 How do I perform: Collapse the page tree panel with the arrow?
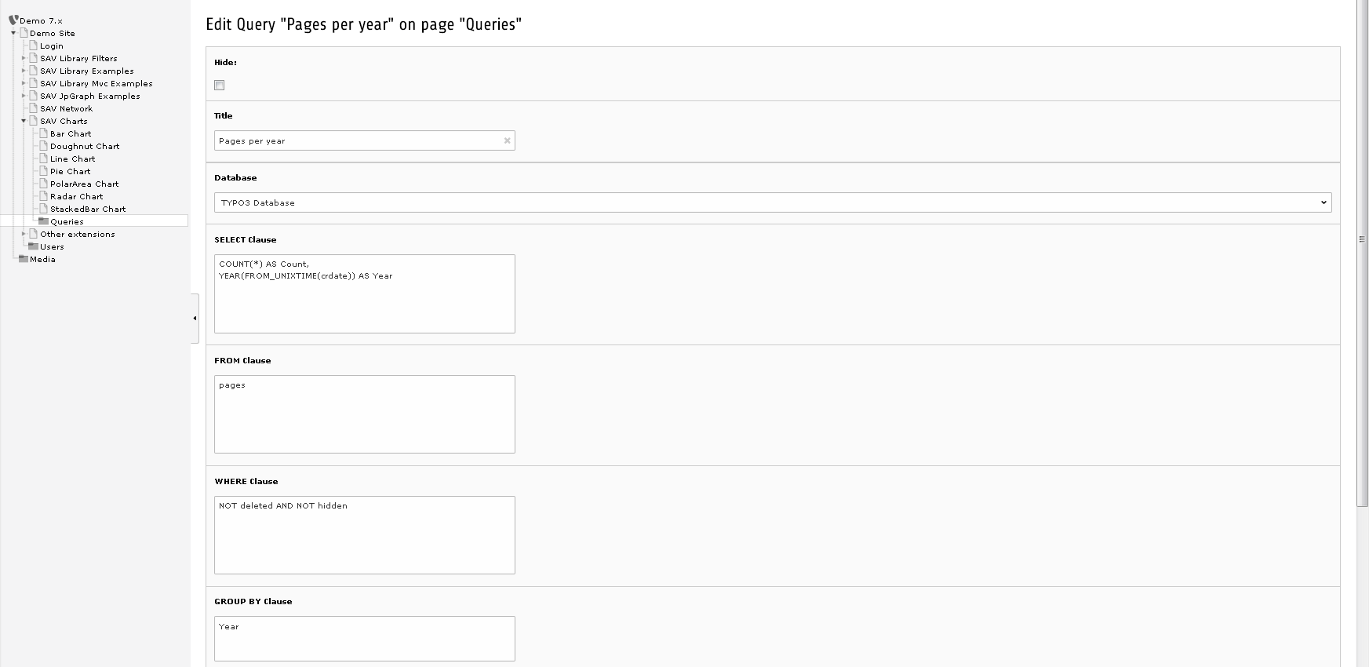click(x=195, y=318)
